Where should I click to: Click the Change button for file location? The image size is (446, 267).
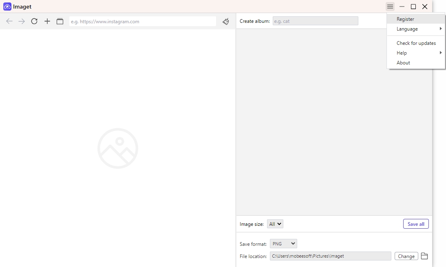[406, 256]
